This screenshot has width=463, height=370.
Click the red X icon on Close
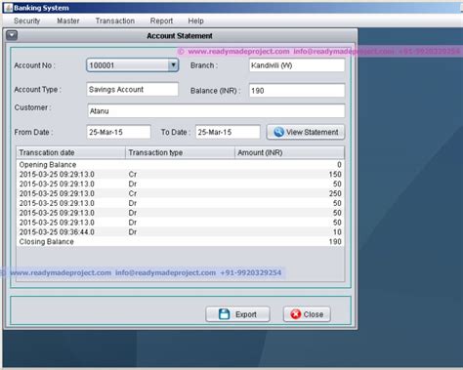[295, 314]
